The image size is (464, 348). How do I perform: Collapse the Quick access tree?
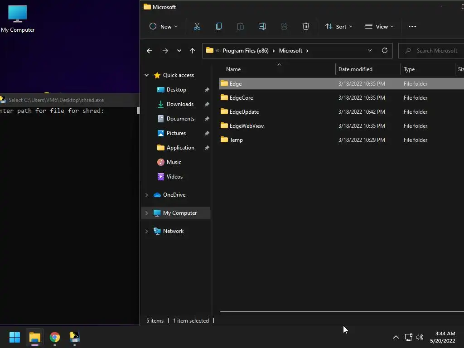(146, 75)
